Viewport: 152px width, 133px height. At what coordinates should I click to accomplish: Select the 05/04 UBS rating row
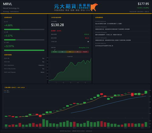pos(24,58)
